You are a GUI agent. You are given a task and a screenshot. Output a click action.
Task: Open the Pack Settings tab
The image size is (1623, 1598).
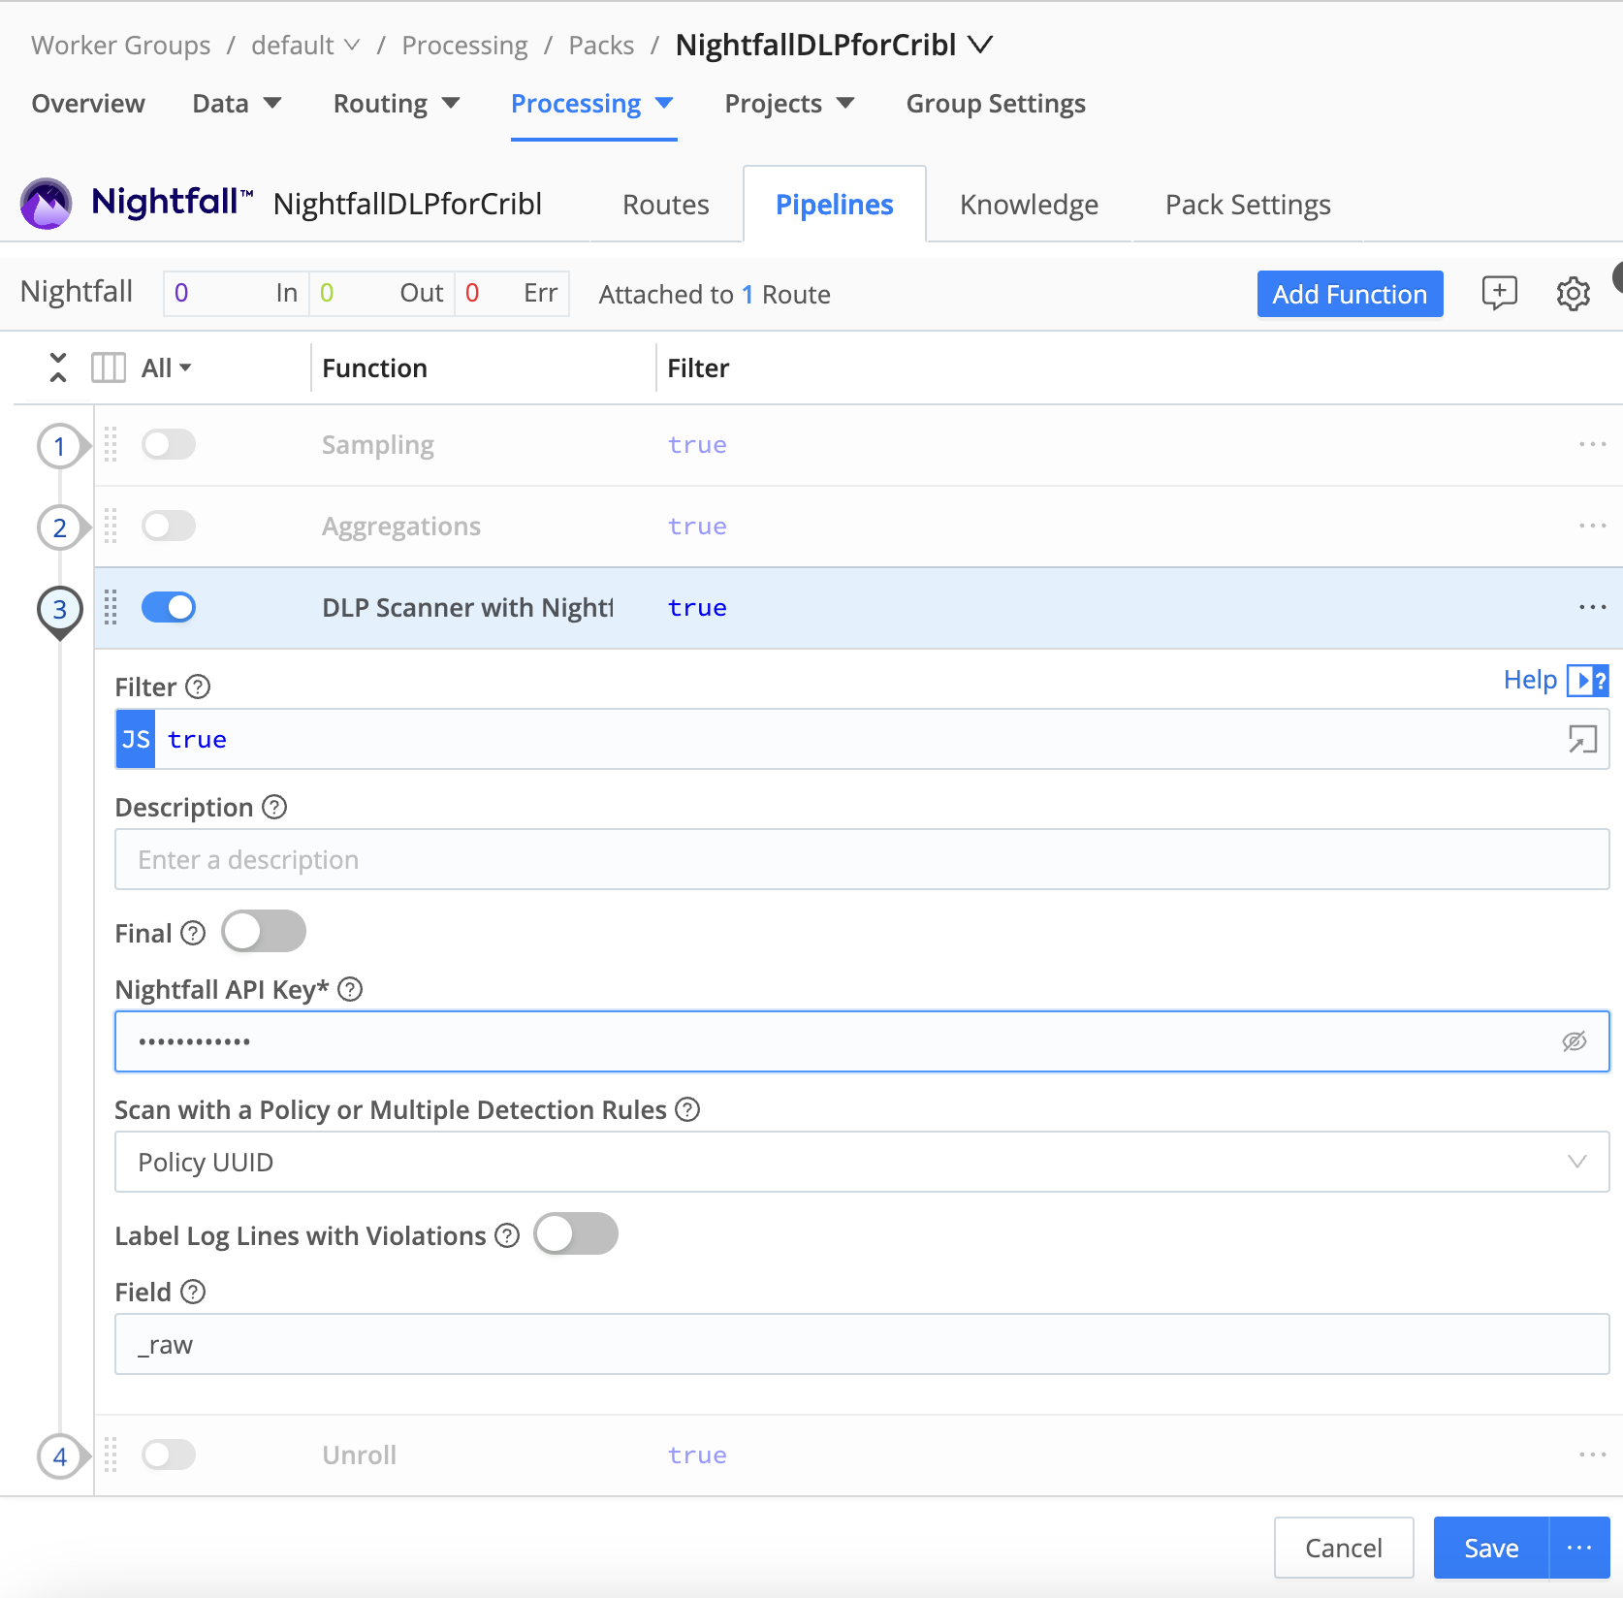1247,205
